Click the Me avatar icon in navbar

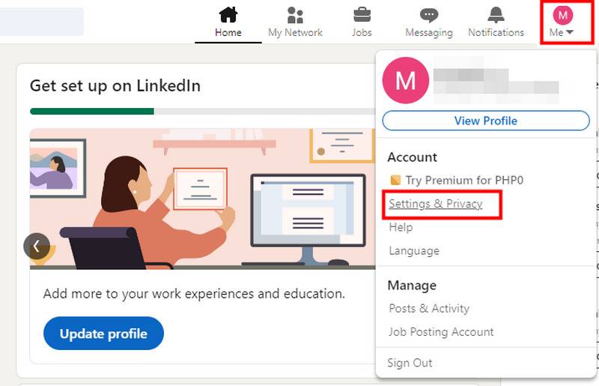coord(562,14)
